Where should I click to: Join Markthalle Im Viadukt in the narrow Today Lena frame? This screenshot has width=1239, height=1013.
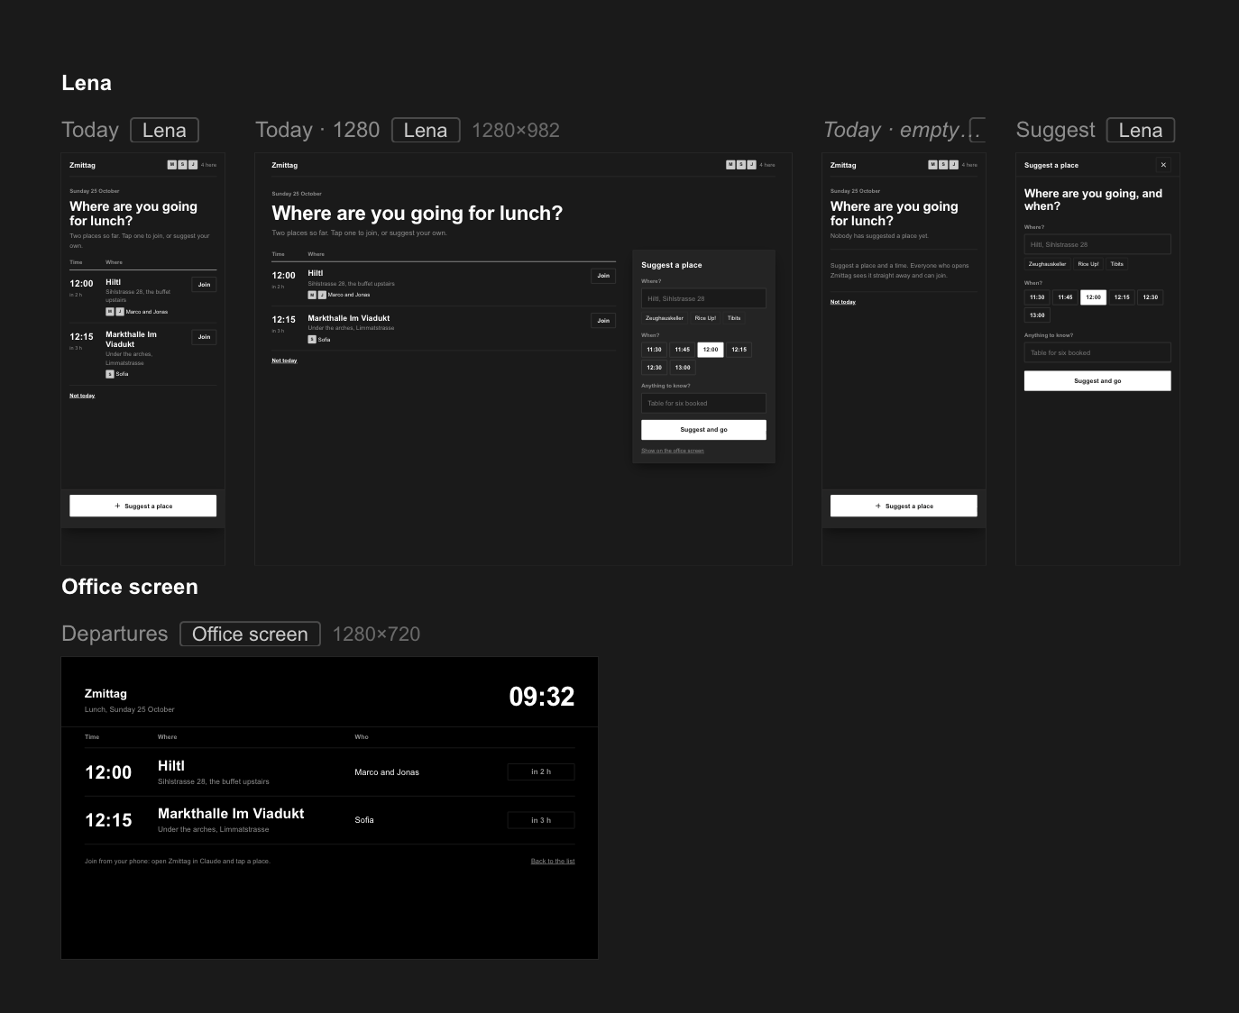coord(204,337)
